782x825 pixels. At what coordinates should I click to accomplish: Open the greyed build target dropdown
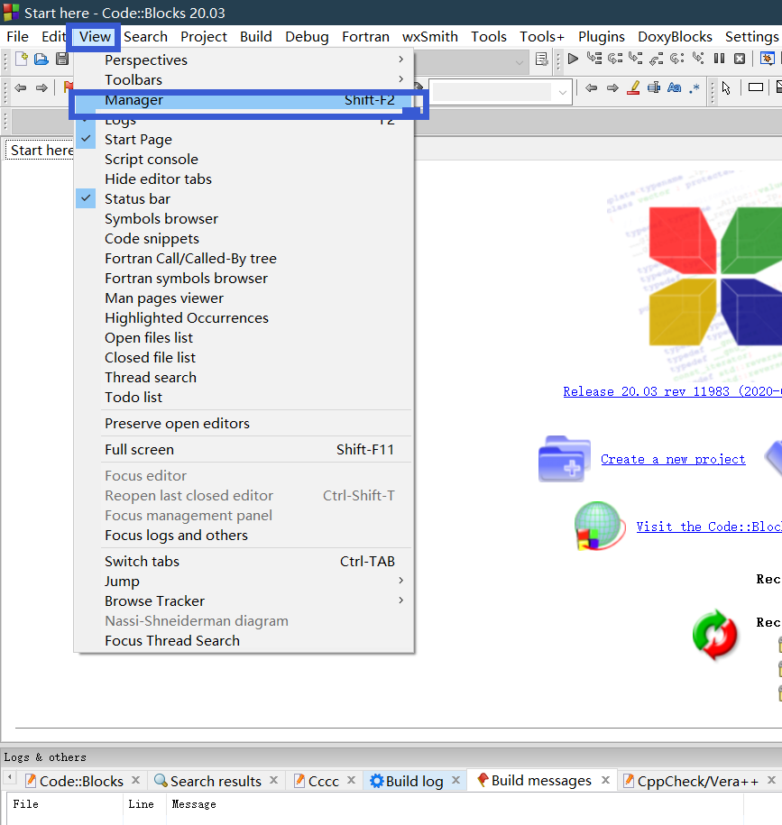click(519, 62)
